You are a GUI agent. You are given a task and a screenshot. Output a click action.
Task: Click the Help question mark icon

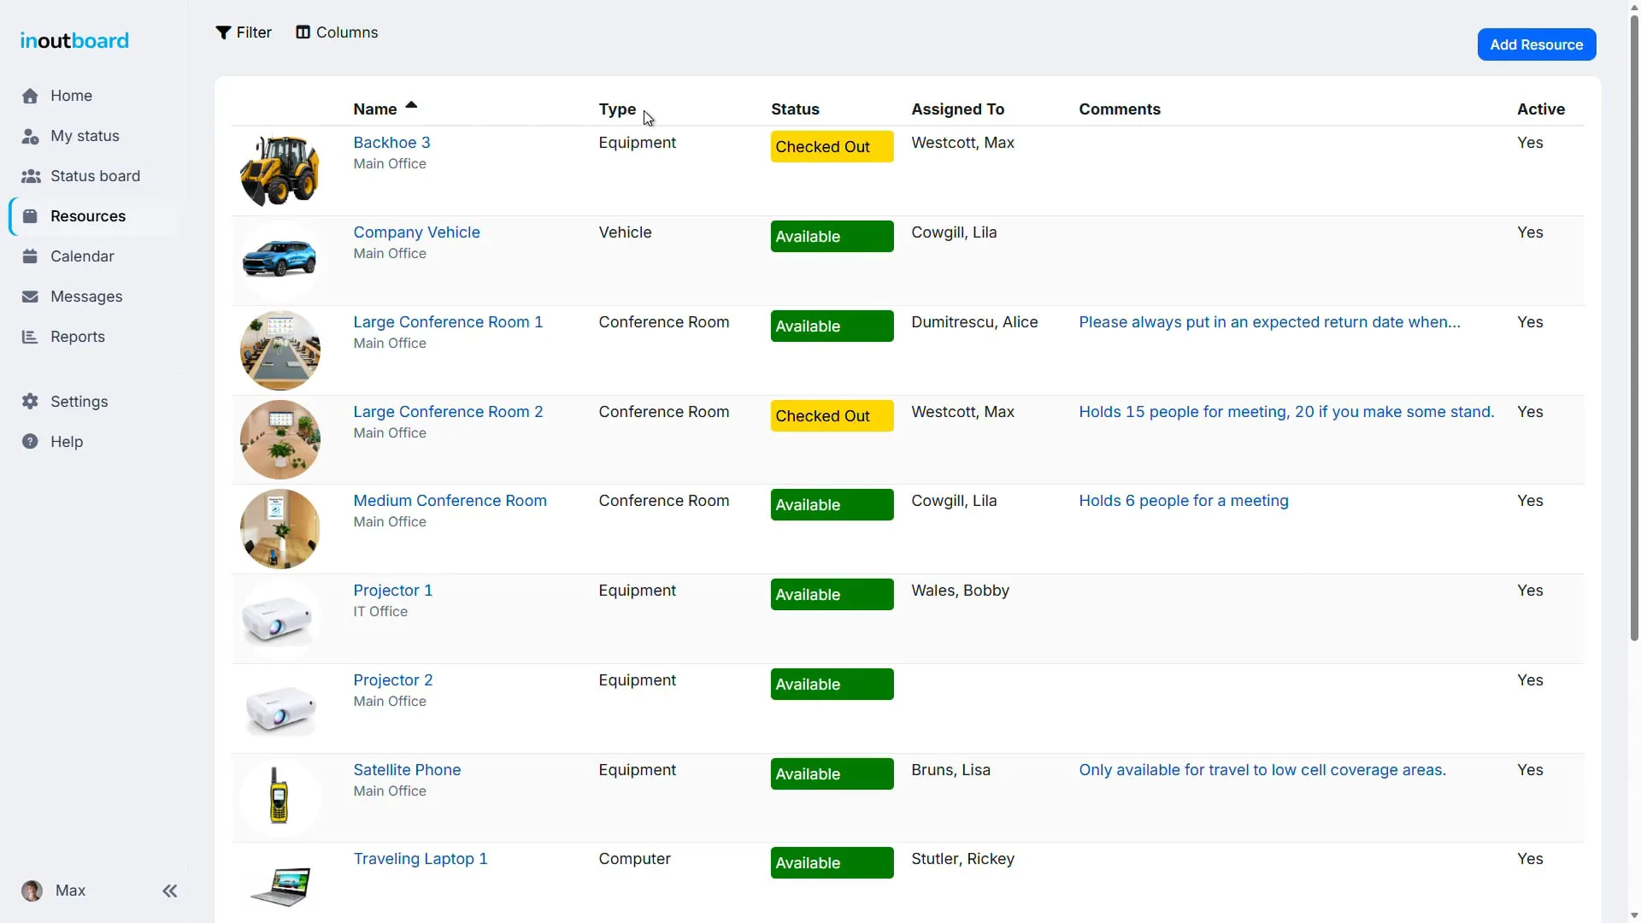[x=30, y=442]
